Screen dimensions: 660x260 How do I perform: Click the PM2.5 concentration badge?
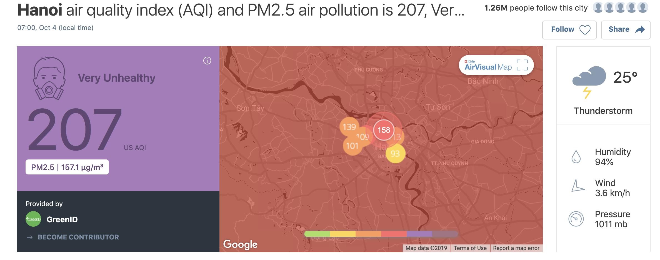[x=67, y=167]
